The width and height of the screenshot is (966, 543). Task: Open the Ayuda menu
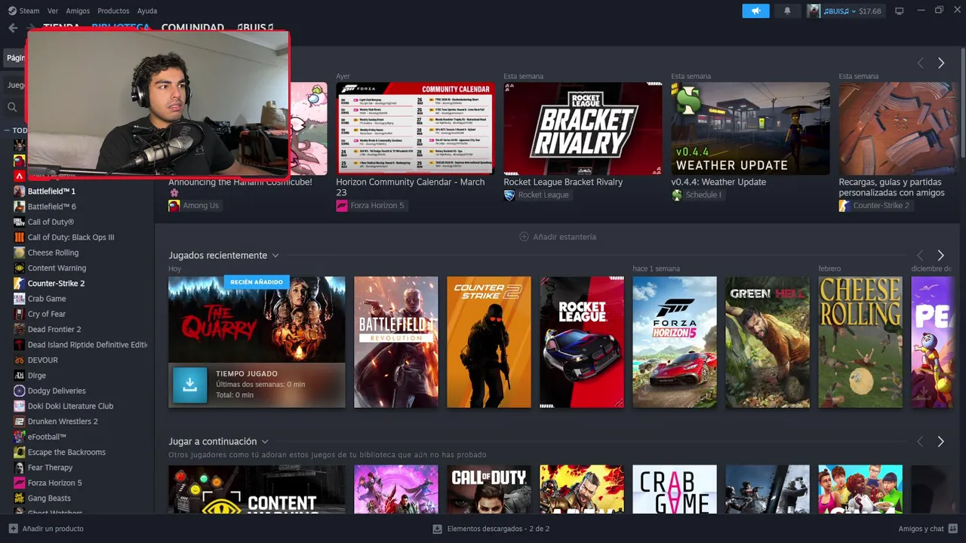coord(147,11)
